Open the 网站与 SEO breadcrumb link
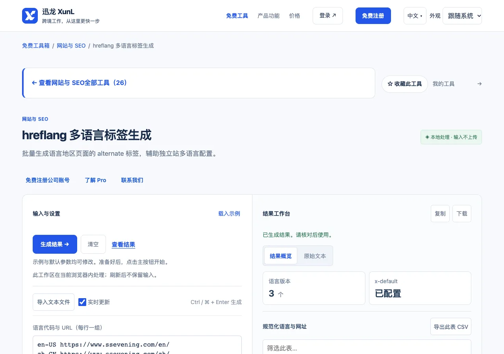Viewport: 504px width, 354px height. 71,46
